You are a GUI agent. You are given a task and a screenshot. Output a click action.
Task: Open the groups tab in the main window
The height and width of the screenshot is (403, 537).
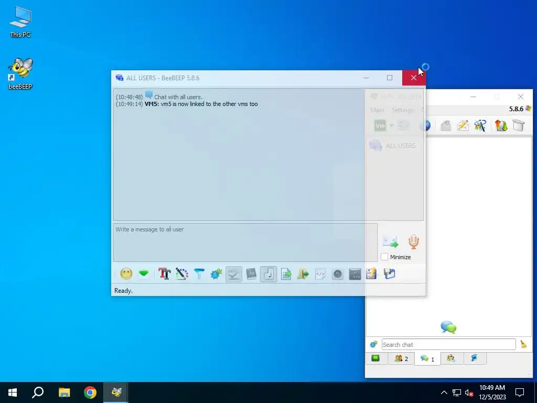click(x=450, y=358)
